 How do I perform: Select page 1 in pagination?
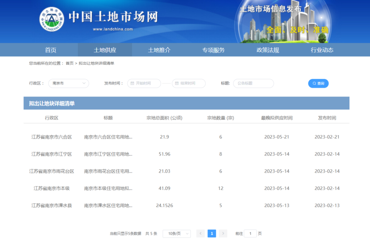[x=212, y=233]
